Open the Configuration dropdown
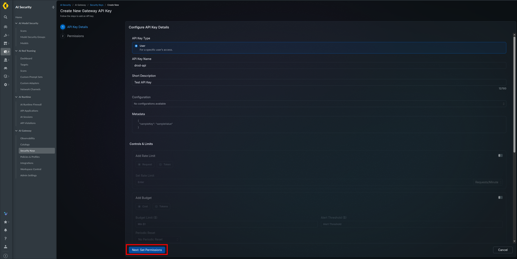517x259 pixels. (x=319, y=104)
